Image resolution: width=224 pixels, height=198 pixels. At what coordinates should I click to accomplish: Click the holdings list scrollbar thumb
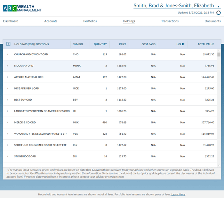click(219, 54)
